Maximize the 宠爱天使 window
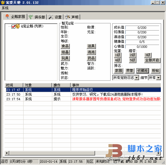Viewport: 166px width, 165px height. 158,3
